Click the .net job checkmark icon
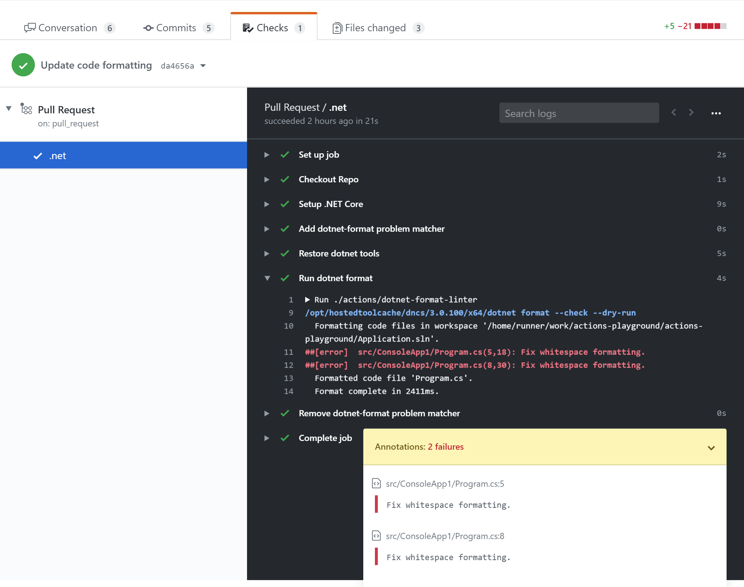744x587 pixels. point(39,156)
